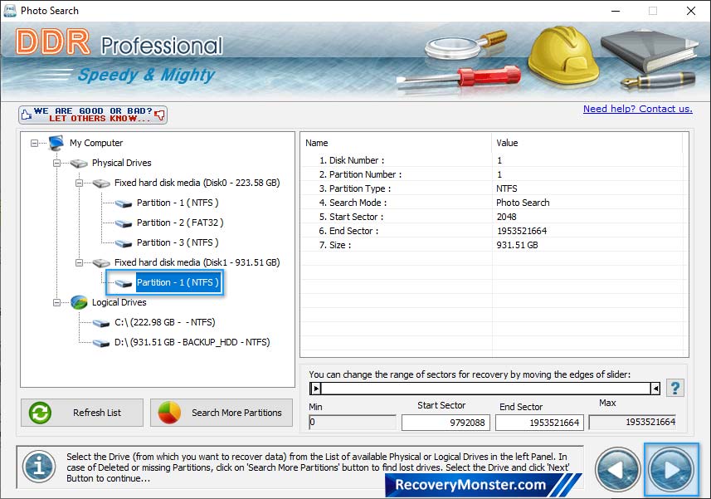Click the Max value field

[x=632, y=423]
